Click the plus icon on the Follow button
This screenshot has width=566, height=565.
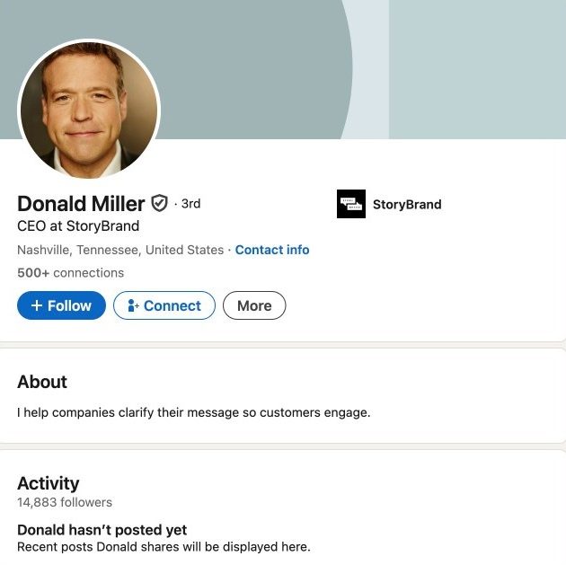coord(37,305)
